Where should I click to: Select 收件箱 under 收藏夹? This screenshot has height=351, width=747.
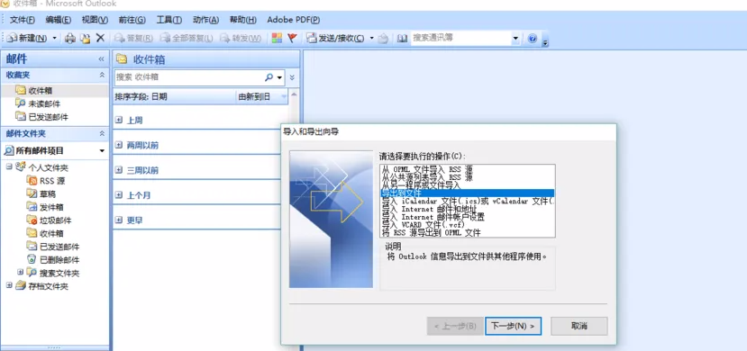pyautogui.click(x=55, y=90)
